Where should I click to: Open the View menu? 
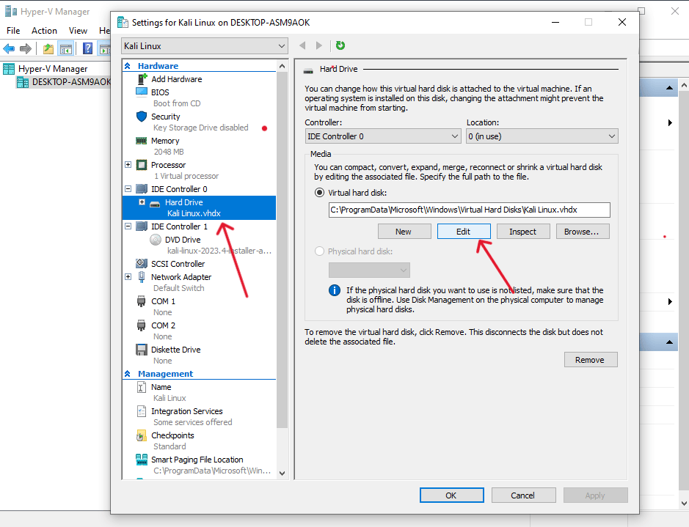point(78,31)
